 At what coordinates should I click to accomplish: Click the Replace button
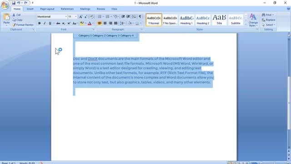(269, 20)
